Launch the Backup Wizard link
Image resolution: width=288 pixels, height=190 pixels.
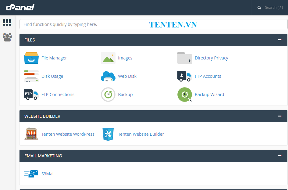[209, 95]
